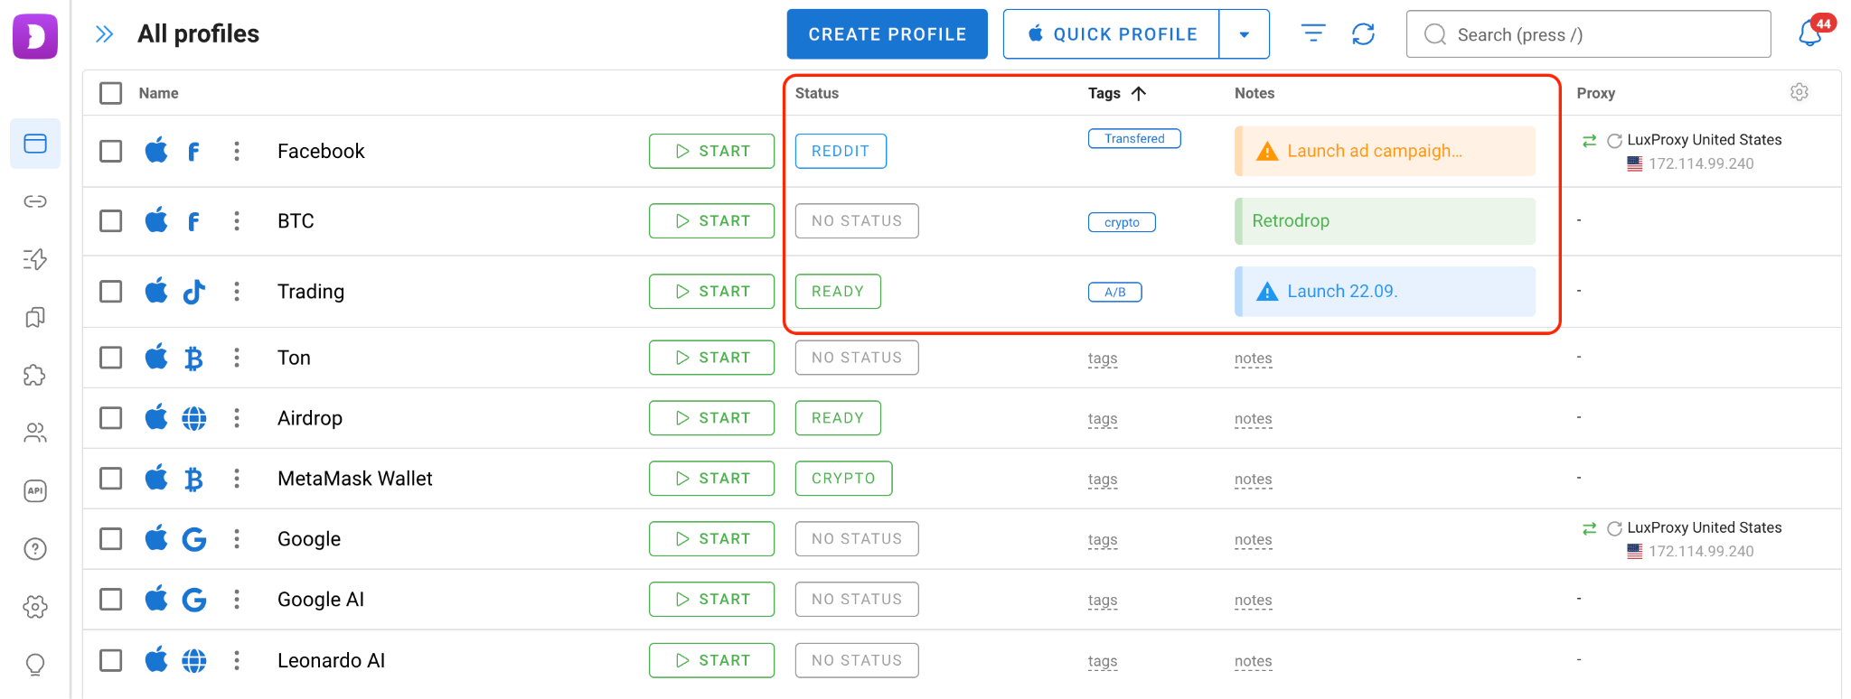Image resolution: width=1851 pixels, height=699 pixels.
Task: Click the refresh profiles icon
Action: click(1363, 34)
